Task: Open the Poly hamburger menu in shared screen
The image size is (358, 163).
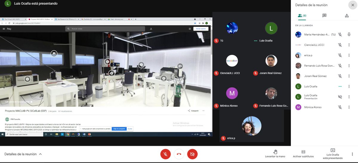Action: tap(4, 29)
